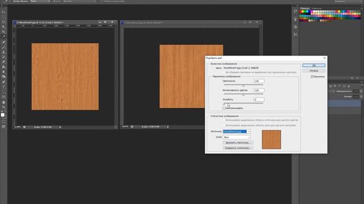
Task: Select the History Brush tool
Action: click(x=3, y=57)
